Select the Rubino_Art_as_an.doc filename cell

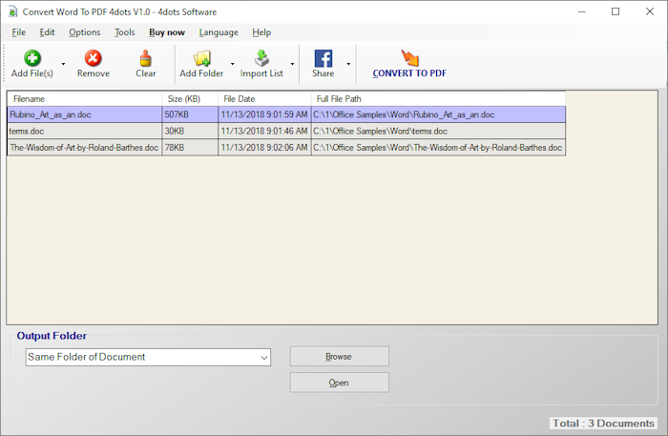coord(85,114)
